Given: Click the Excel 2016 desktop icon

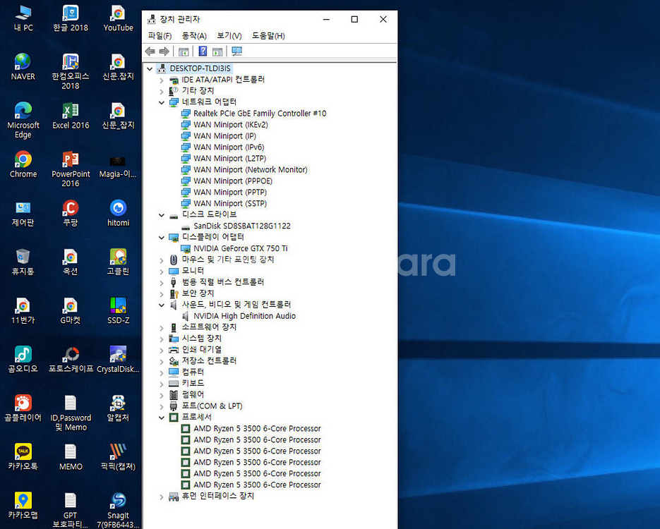Looking at the screenshot, I should pyautogui.click(x=71, y=116).
